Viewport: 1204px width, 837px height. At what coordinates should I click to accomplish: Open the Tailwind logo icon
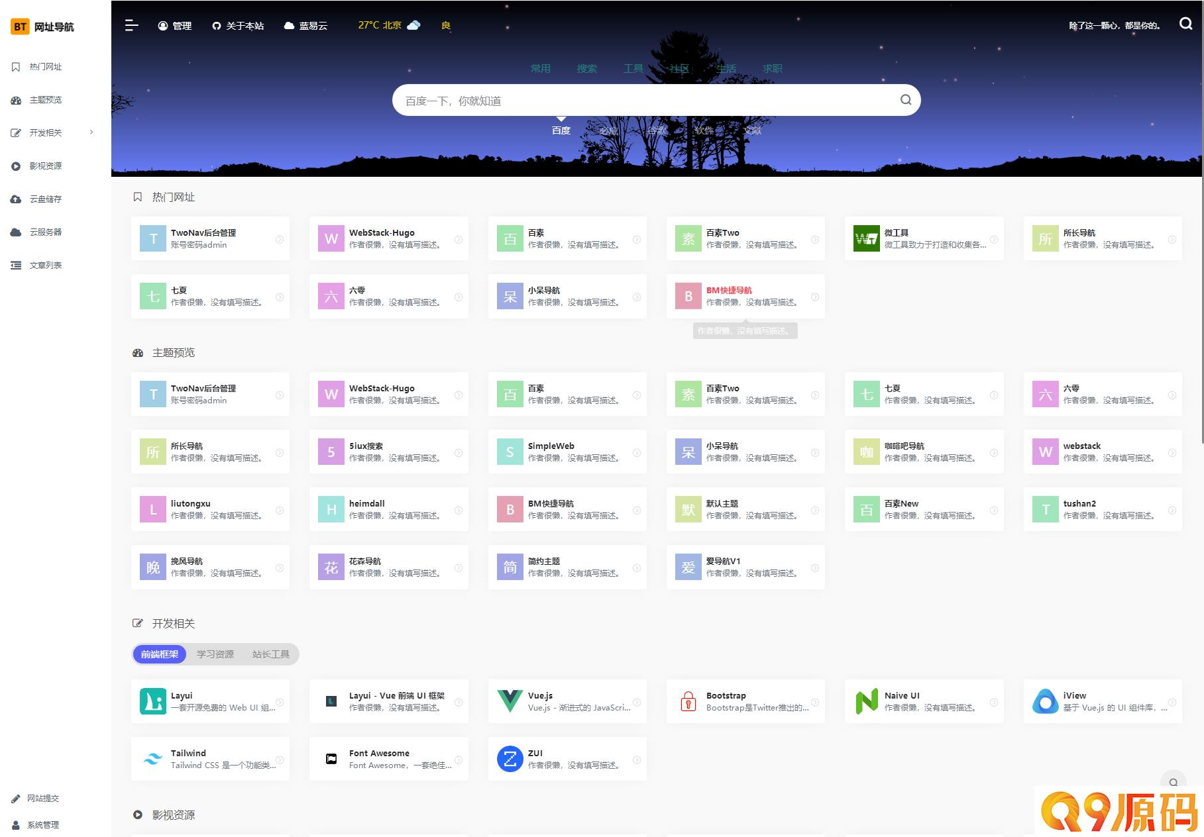[x=153, y=759]
